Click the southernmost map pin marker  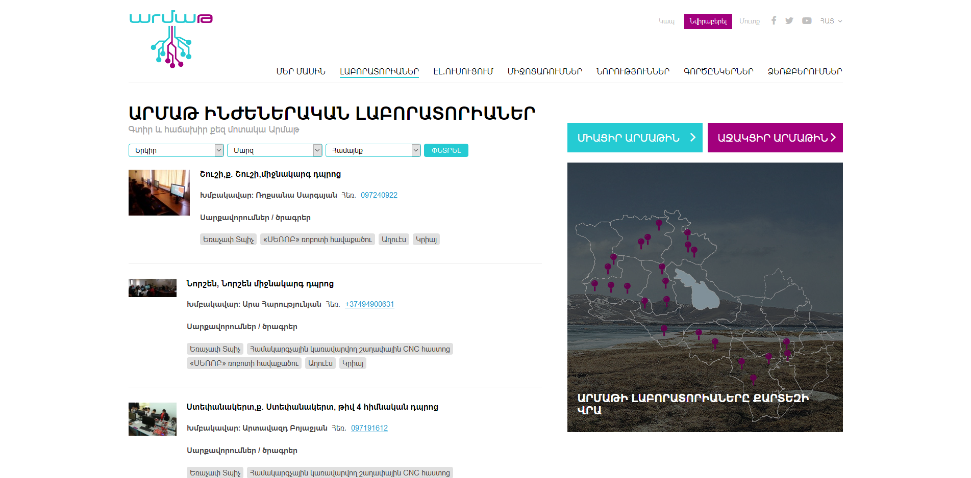tap(753, 380)
